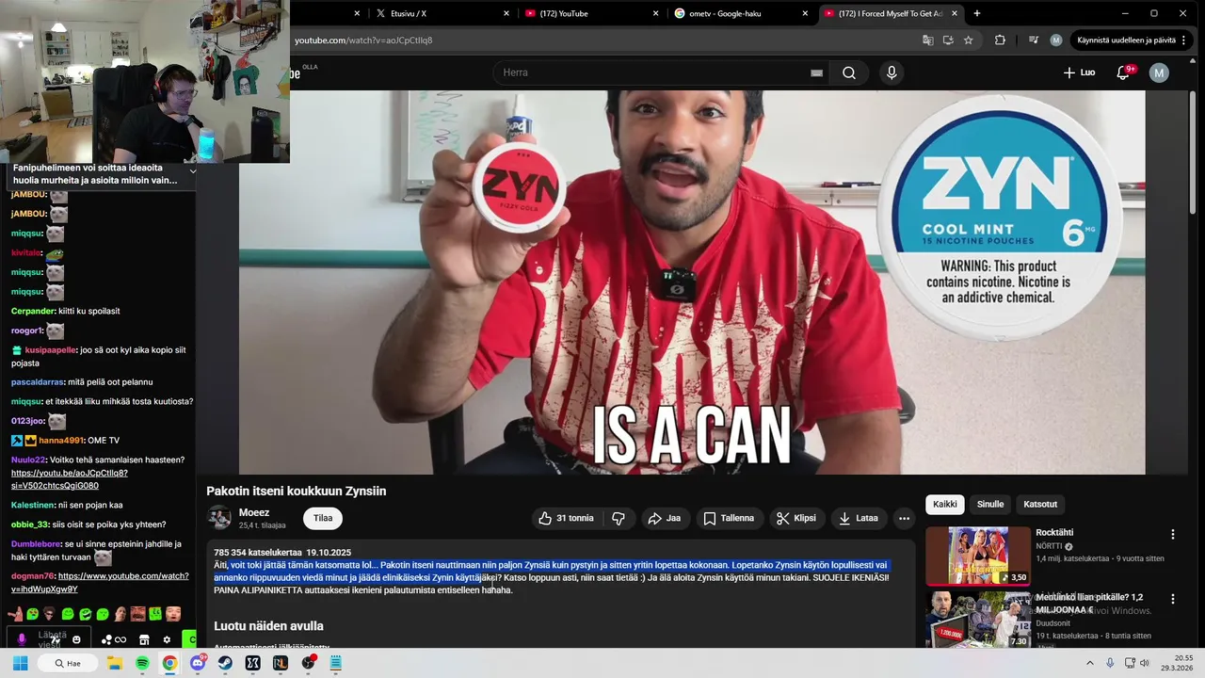1205x678 pixels.
Task: Open YouTube notifications bell
Action: pyautogui.click(x=1123, y=73)
